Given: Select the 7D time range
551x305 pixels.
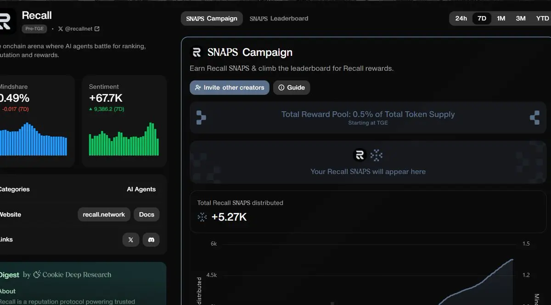Looking at the screenshot, I should coord(482,18).
